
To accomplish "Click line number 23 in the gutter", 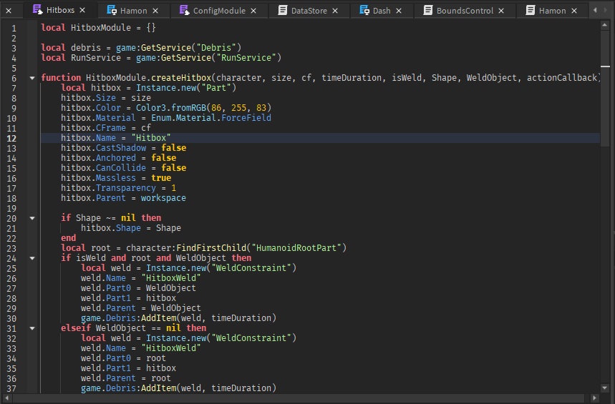I will pos(11,248).
